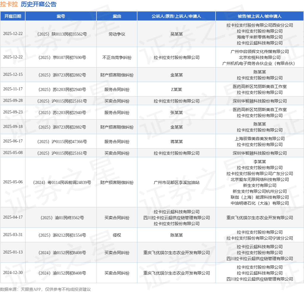Click plaintiff 蒋某某
Screen dimensions: 304x292
coord(176,142)
